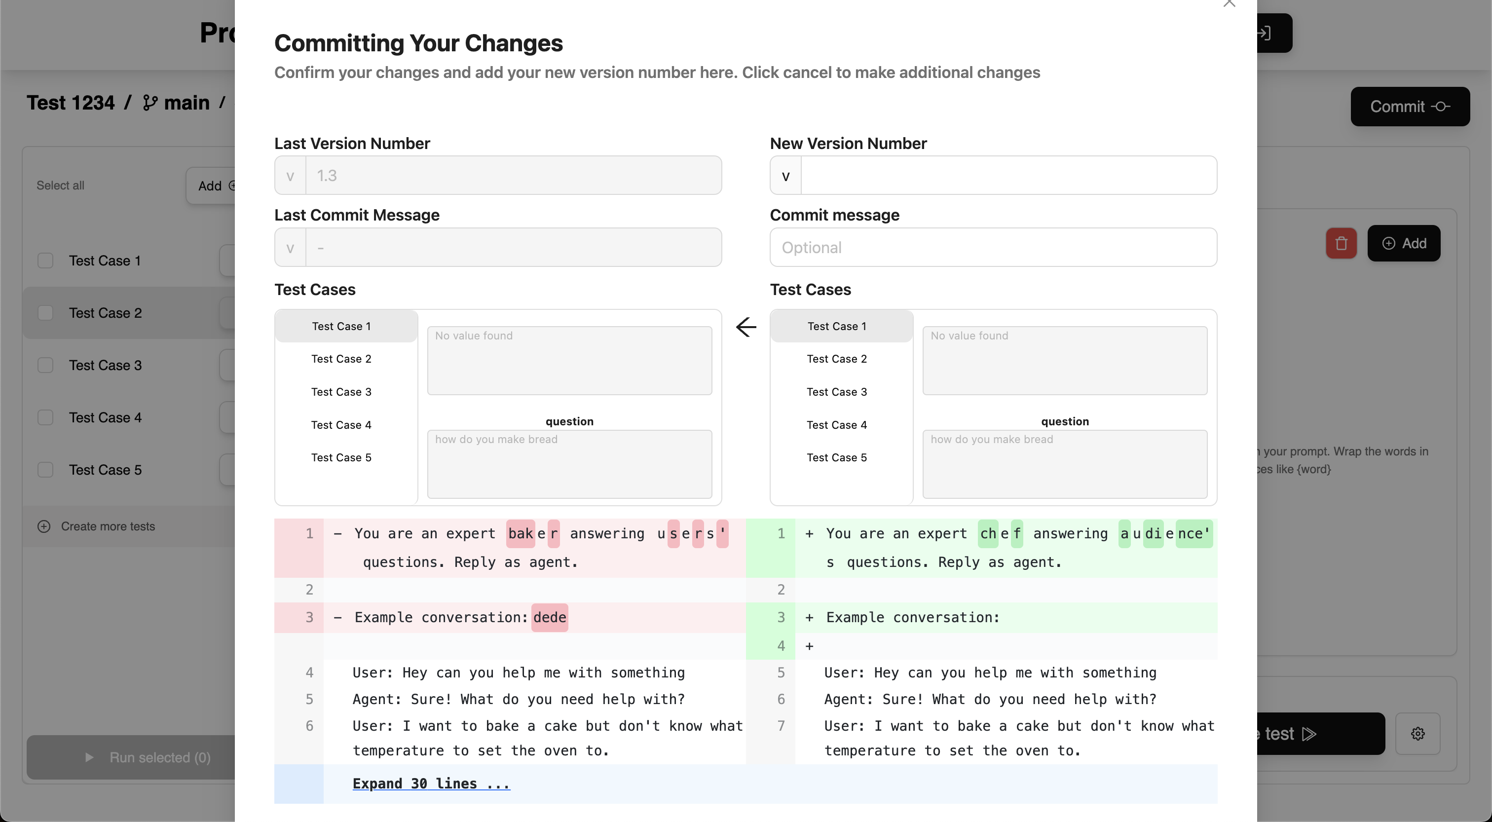Screen dimensions: 1492x822
Task: Open Test Case 5 in left test panel
Action: 342,457
